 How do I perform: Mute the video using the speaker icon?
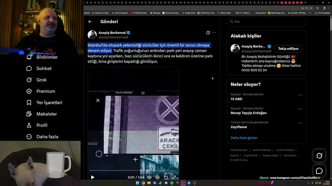pos(149,177)
